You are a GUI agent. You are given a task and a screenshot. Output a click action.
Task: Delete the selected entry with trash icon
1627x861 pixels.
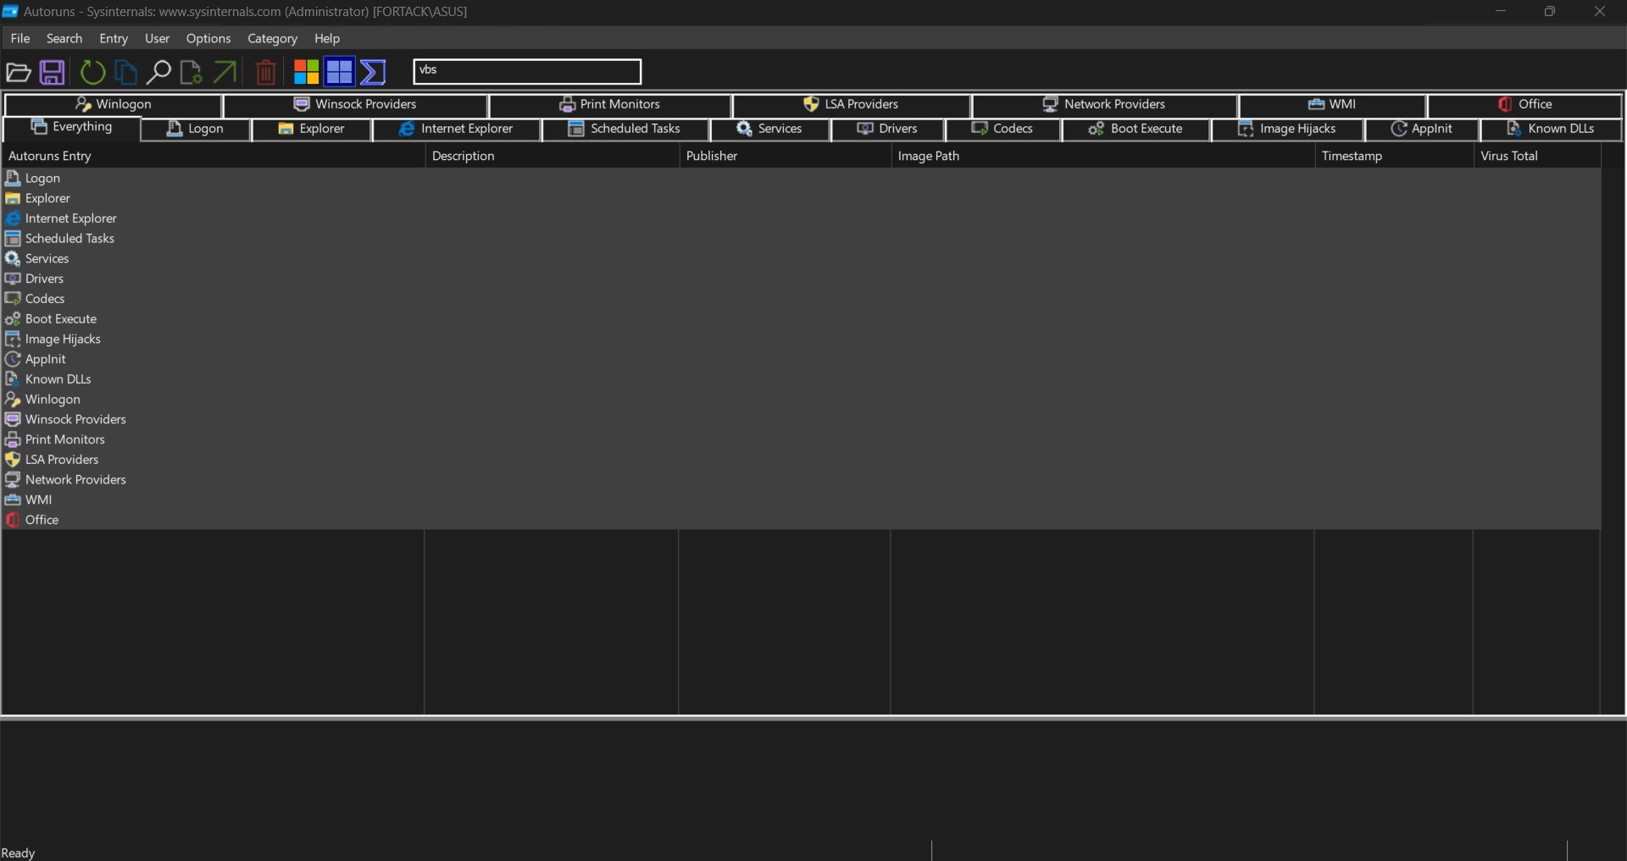click(x=265, y=73)
